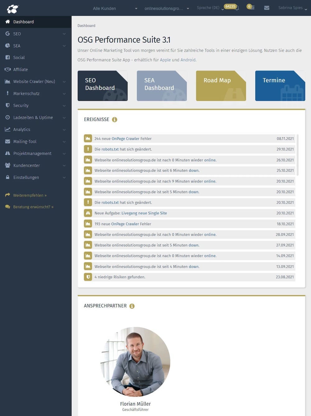Click the date 13.09.2021
The image size is (311, 416).
coord(285,267)
